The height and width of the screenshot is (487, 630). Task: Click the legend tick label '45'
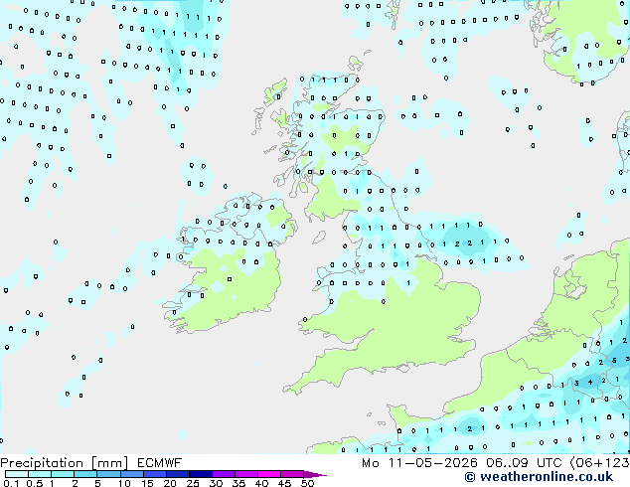[x=284, y=483]
